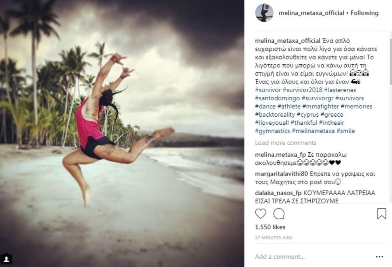This screenshot has height=267, width=392.
Task: Toggle the Following status button
Action: point(364,13)
